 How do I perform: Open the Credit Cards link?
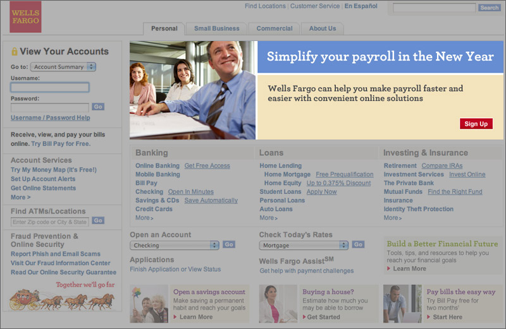pos(154,209)
